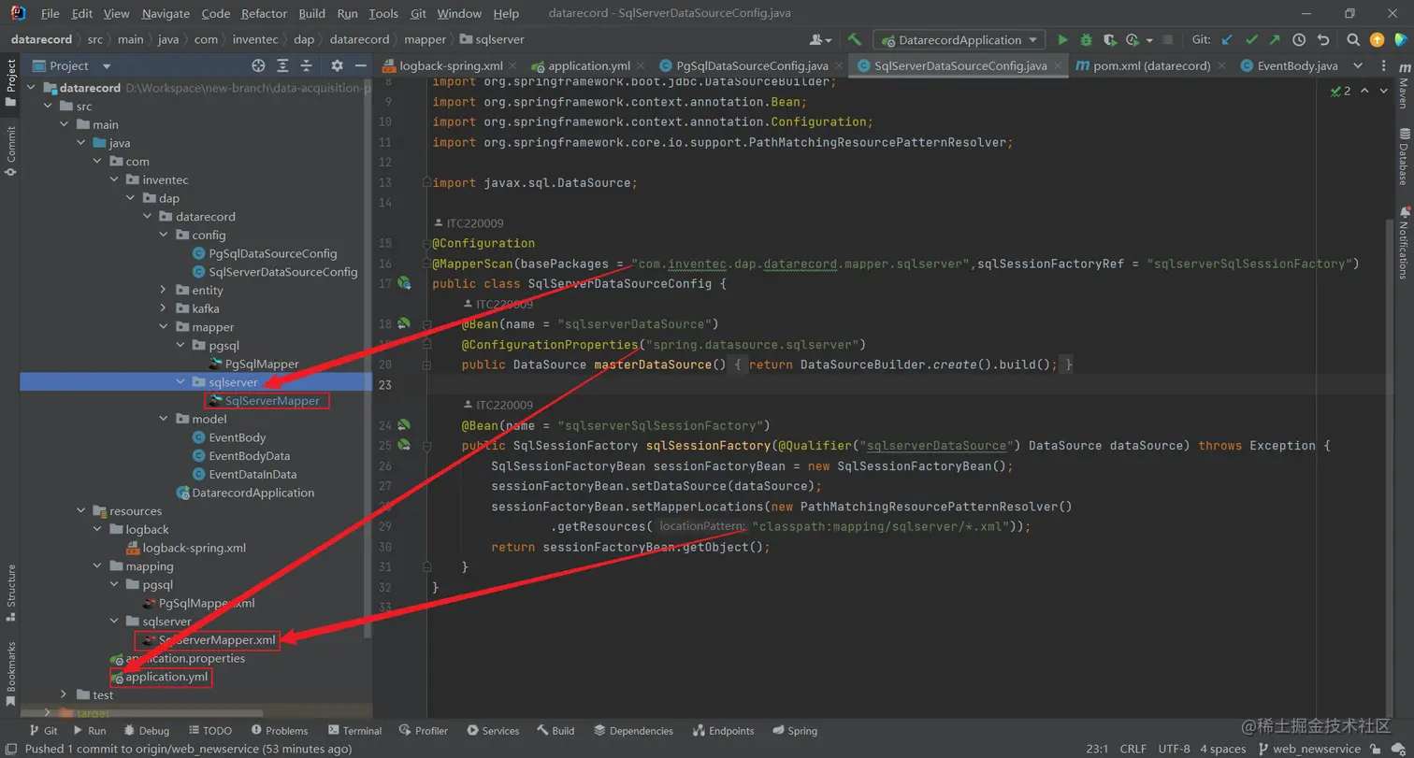Click the Git update project arrow
Image resolution: width=1414 pixels, height=758 pixels.
click(1228, 40)
